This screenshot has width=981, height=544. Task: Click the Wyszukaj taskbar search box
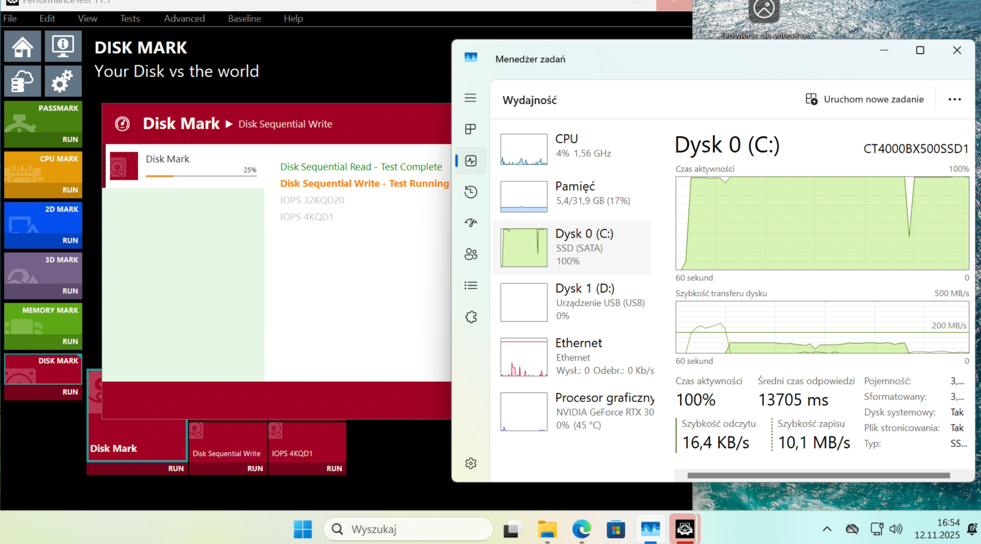point(408,529)
